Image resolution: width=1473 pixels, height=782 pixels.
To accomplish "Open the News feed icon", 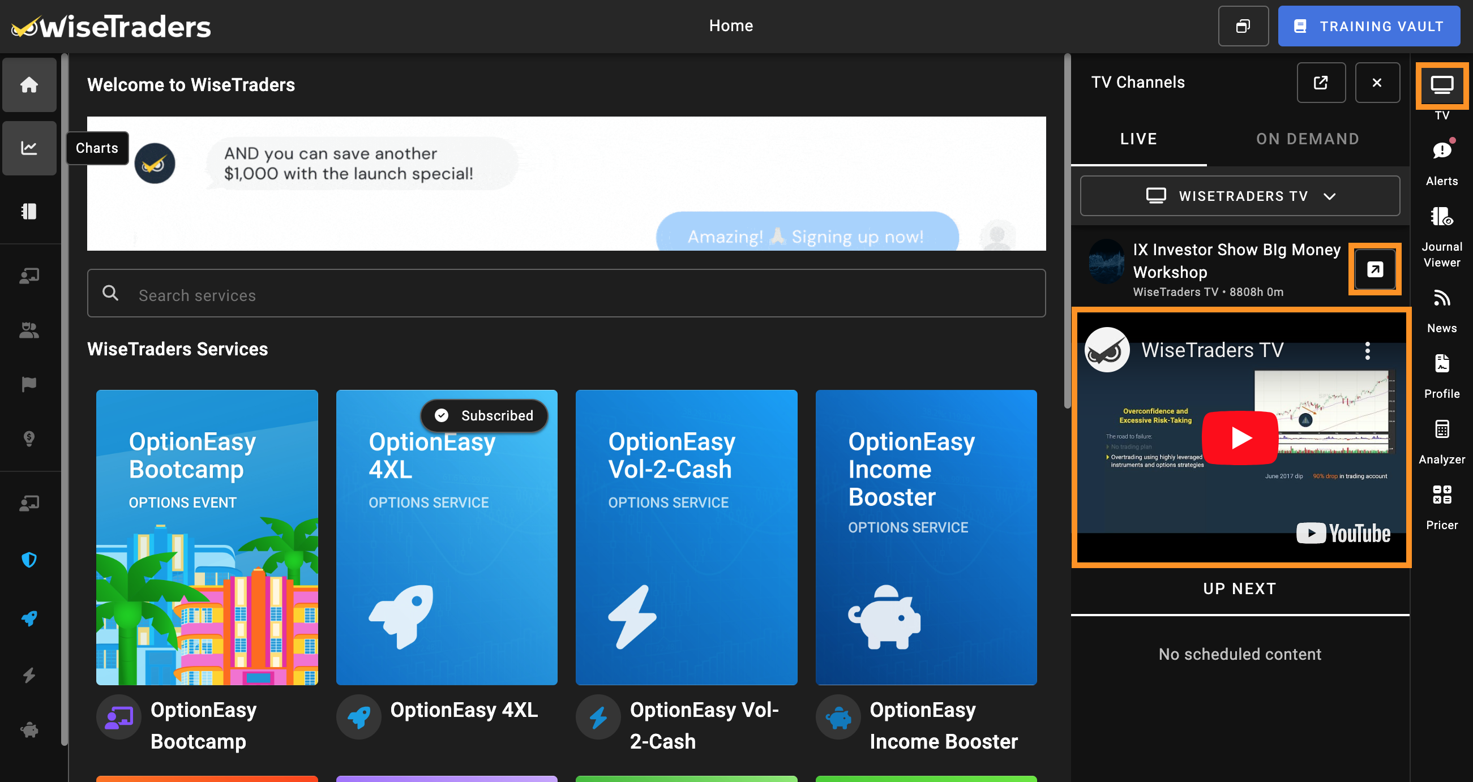I will (x=1441, y=298).
